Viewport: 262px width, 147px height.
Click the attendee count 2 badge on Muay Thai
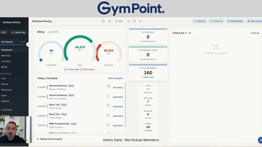pyautogui.click(x=108, y=106)
